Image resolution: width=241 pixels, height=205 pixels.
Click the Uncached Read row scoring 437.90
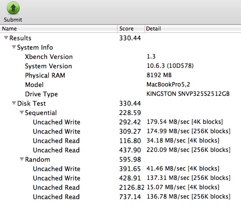(120, 150)
